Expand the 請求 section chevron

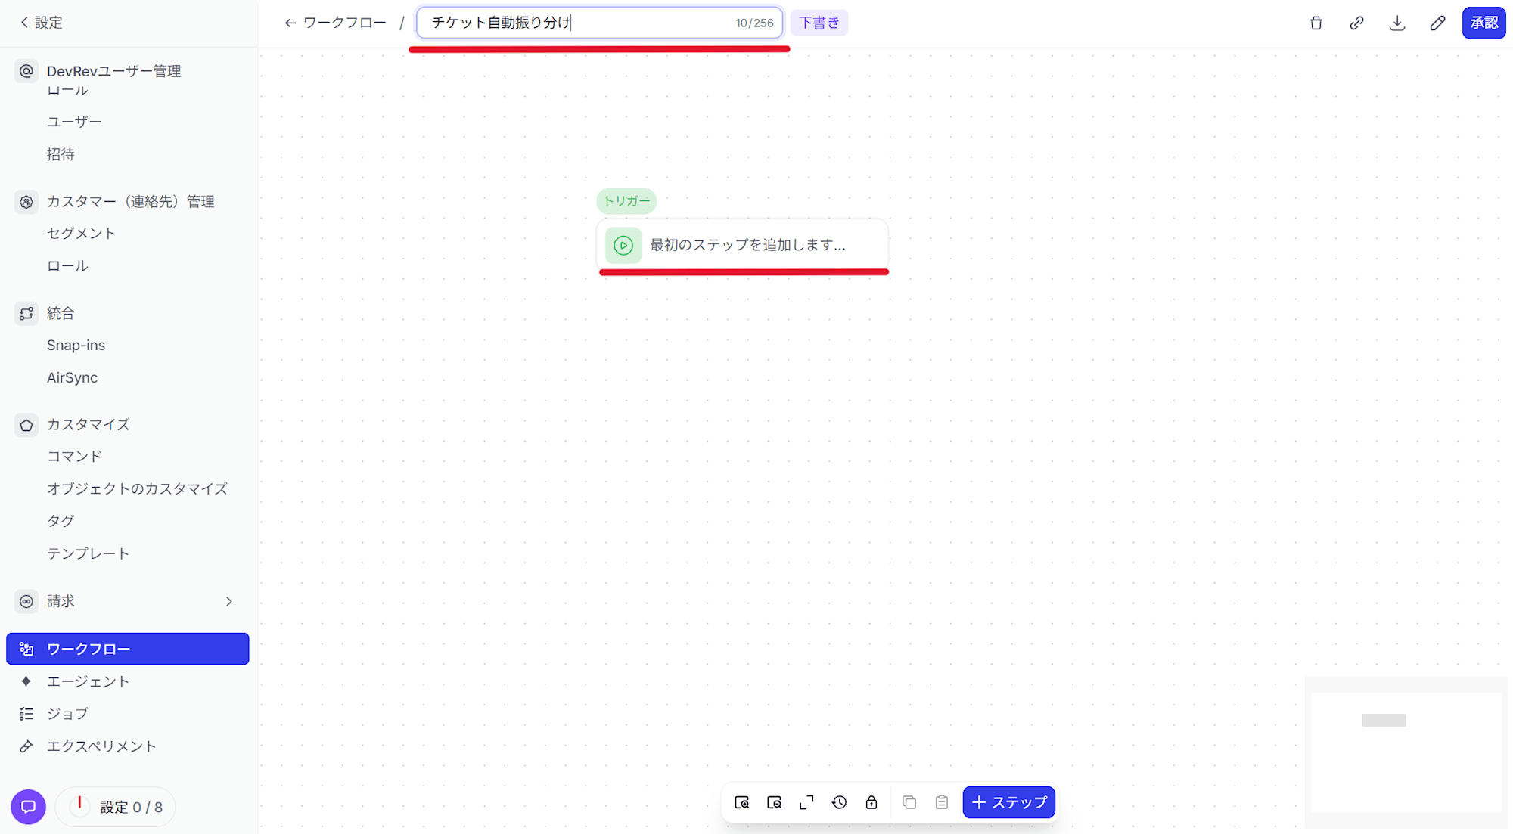229,601
